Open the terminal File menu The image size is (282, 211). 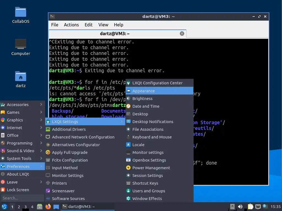click(x=55, y=25)
